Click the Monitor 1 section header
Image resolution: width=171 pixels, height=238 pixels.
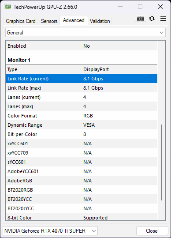tap(19, 60)
